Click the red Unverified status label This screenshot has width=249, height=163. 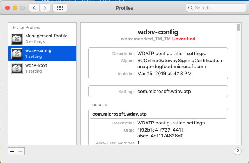pos(184,39)
